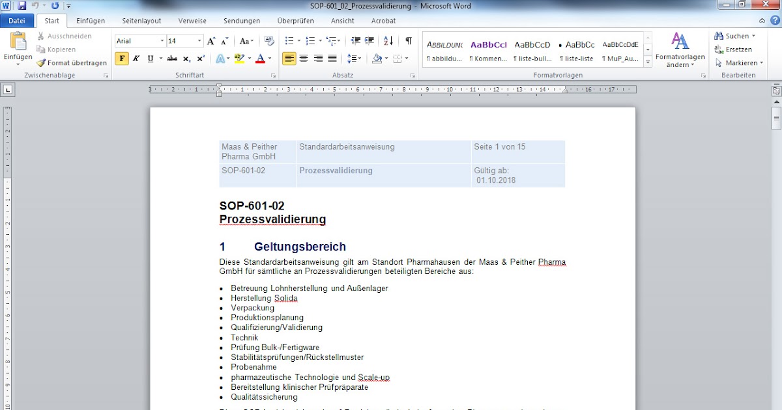Toggle underline formatting U button
The width and height of the screenshot is (782, 410).
point(151,59)
